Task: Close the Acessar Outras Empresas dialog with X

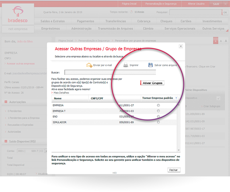Action: pos(181,46)
